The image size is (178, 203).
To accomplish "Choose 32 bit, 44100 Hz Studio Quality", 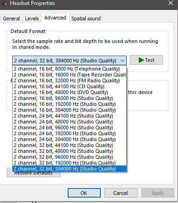I will pos(69,145).
